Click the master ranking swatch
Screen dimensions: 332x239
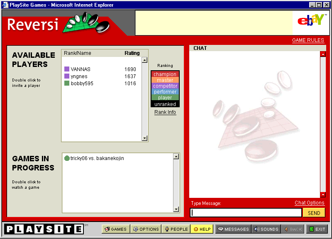(x=165, y=80)
